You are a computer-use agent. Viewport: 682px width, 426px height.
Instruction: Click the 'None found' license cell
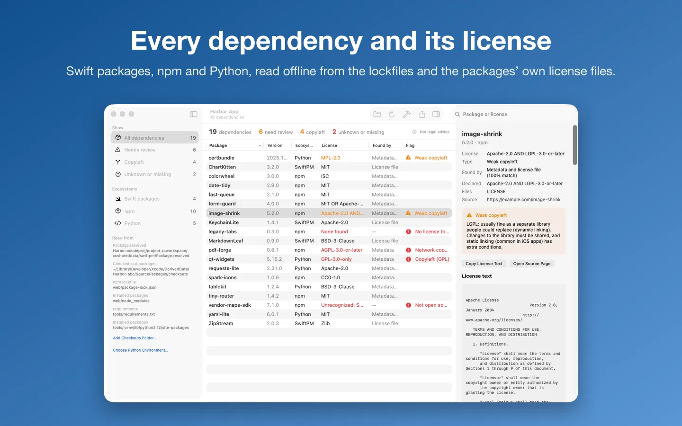click(x=334, y=231)
